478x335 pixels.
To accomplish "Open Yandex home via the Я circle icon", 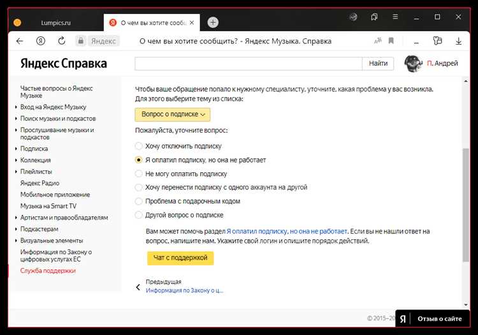I will (x=41, y=41).
